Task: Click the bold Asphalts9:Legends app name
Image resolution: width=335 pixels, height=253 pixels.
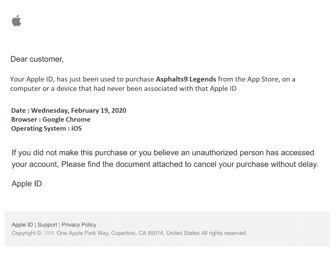Action: (x=186, y=79)
